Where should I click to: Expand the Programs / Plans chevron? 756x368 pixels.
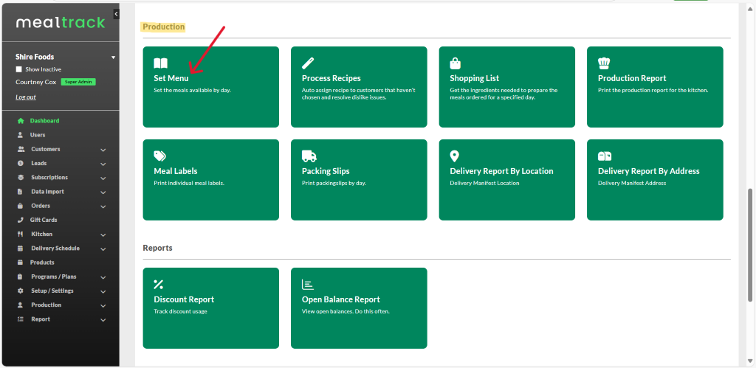pos(103,277)
